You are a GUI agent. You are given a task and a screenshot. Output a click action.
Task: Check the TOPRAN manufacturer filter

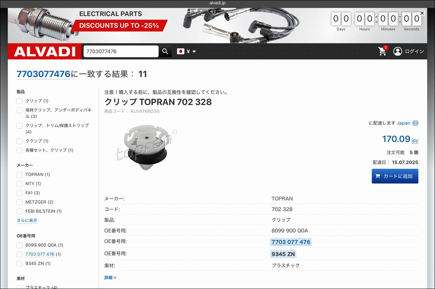20,175
